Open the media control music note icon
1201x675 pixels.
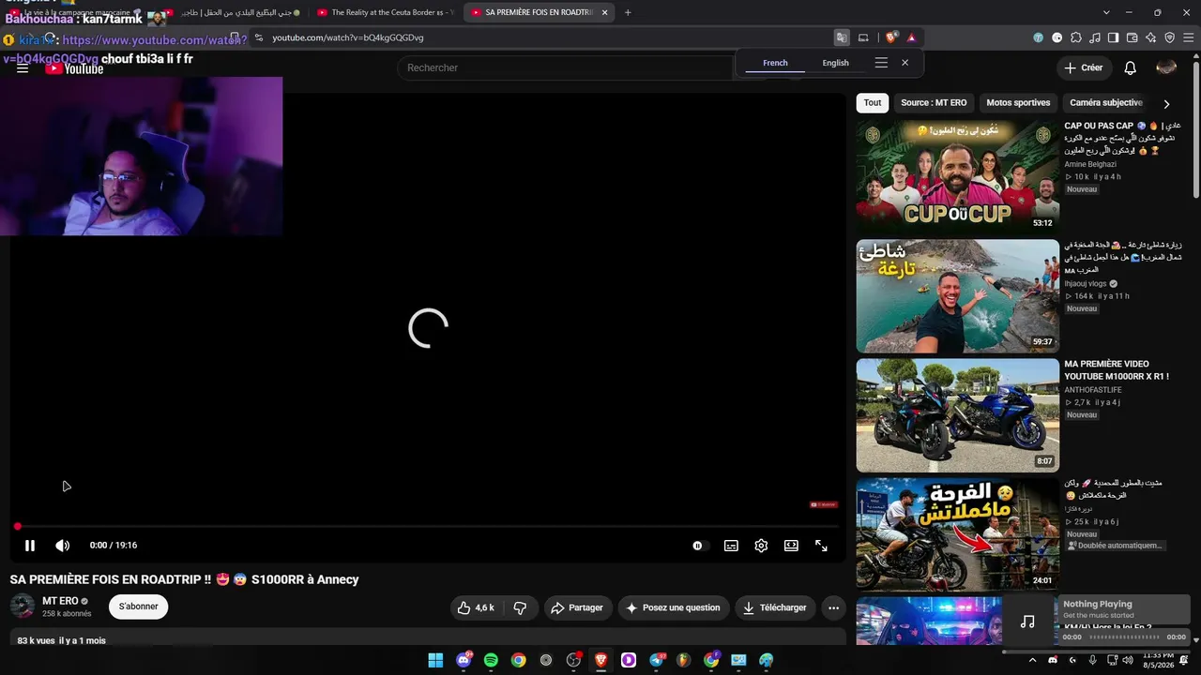click(x=1095, y=37)
